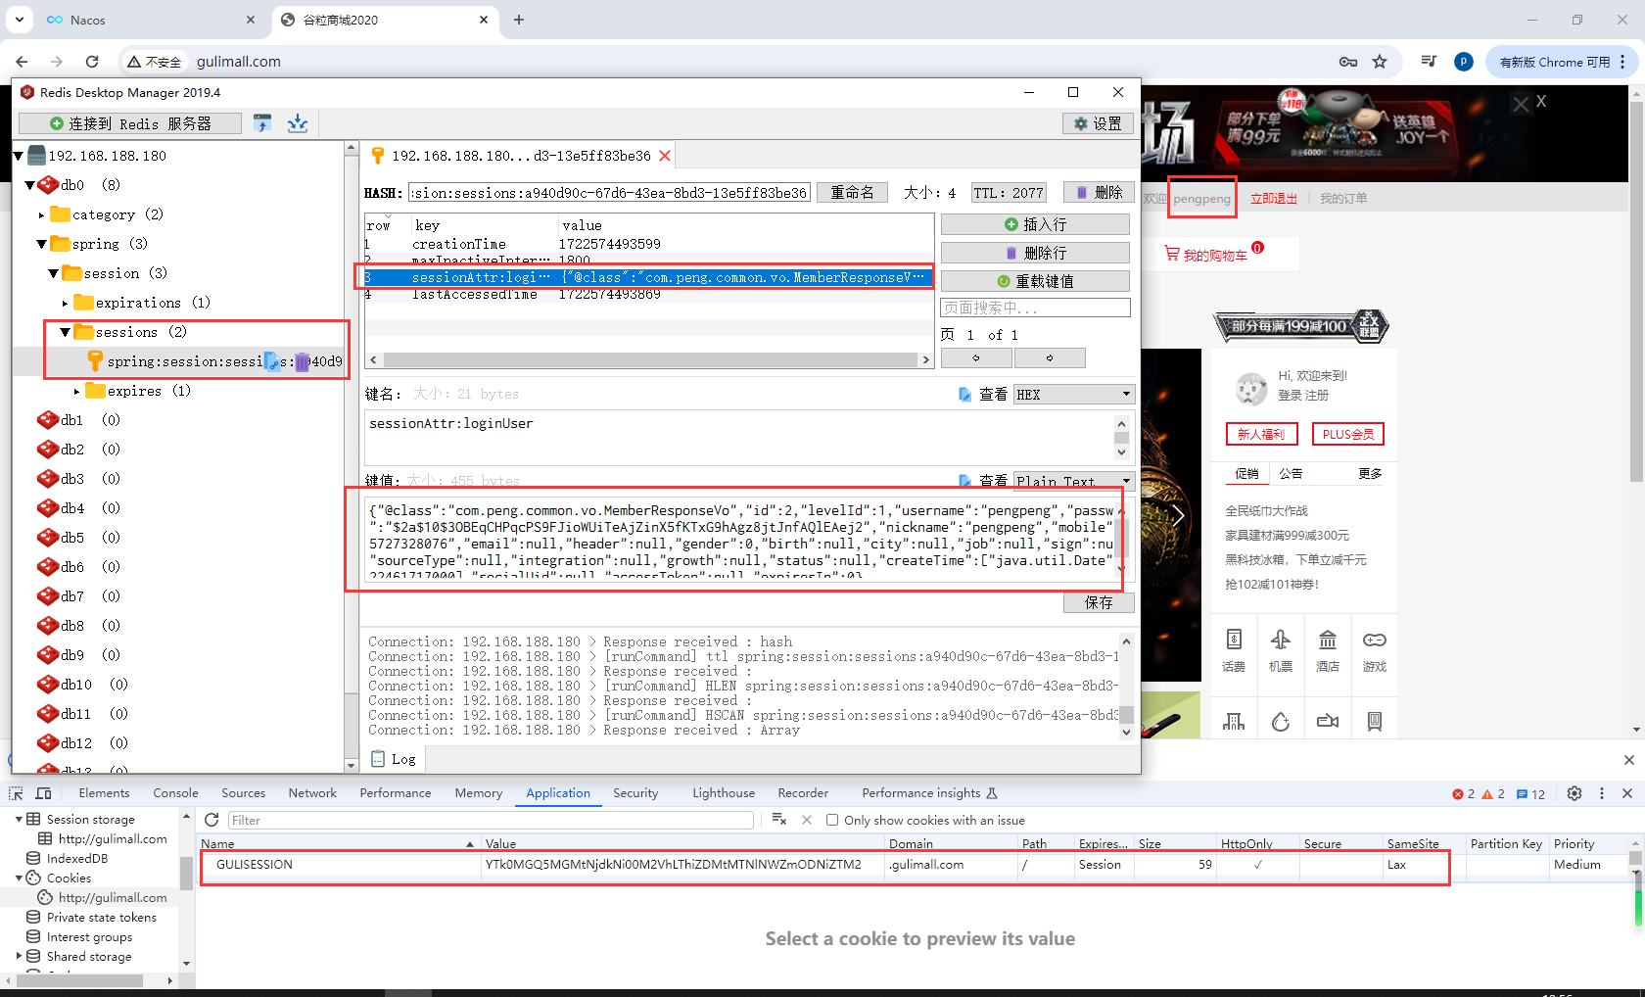Reload the gulimall.com page
1645x997 pixels.
click(92, 62)
